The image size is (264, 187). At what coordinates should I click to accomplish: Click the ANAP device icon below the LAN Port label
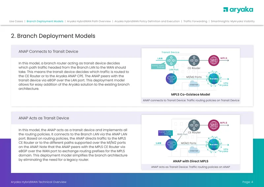171,79
